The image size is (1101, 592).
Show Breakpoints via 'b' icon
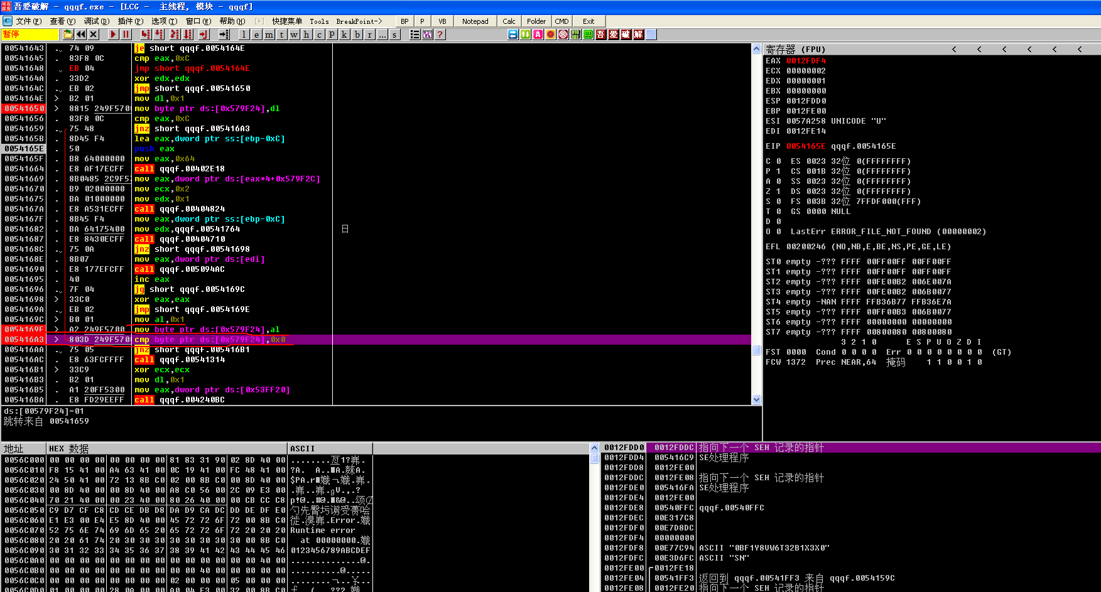click(357, 35)
